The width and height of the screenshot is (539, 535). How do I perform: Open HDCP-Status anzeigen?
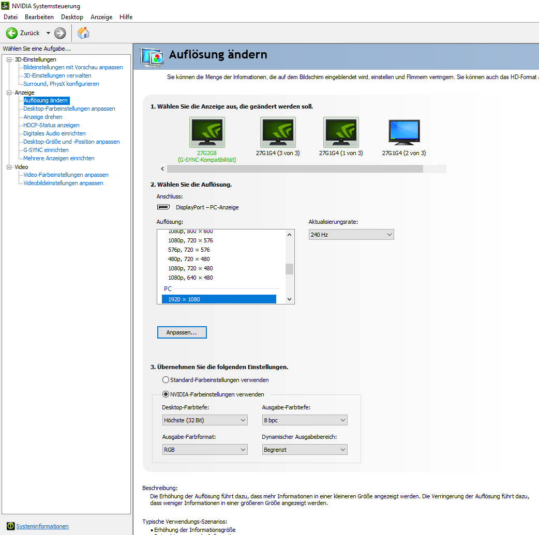tap(51, 125)
